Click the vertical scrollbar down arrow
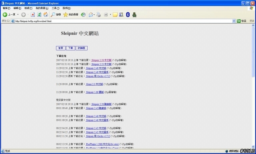Screen dimensions: 256x154 click(x=253, y=147)
